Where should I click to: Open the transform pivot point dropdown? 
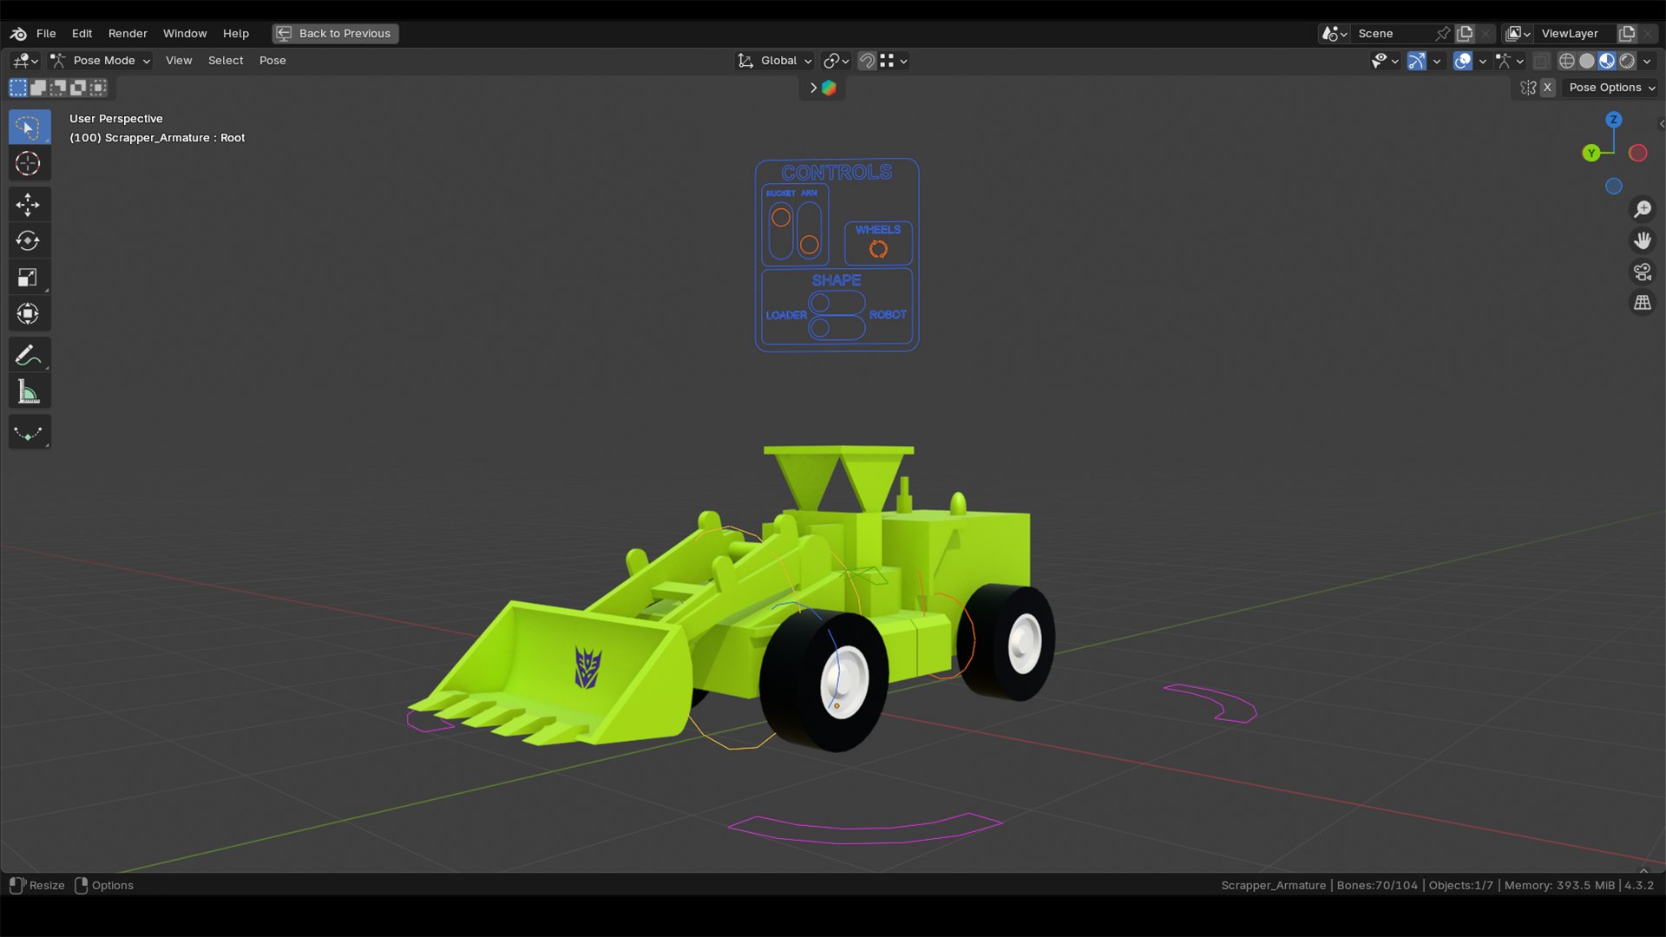[836, 61]
